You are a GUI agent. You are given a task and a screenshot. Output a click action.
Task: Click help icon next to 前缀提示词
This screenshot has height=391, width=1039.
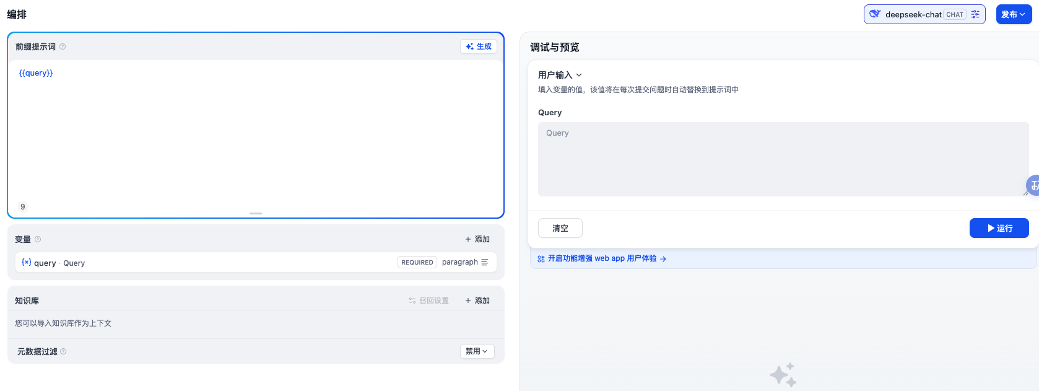point(63,46)
